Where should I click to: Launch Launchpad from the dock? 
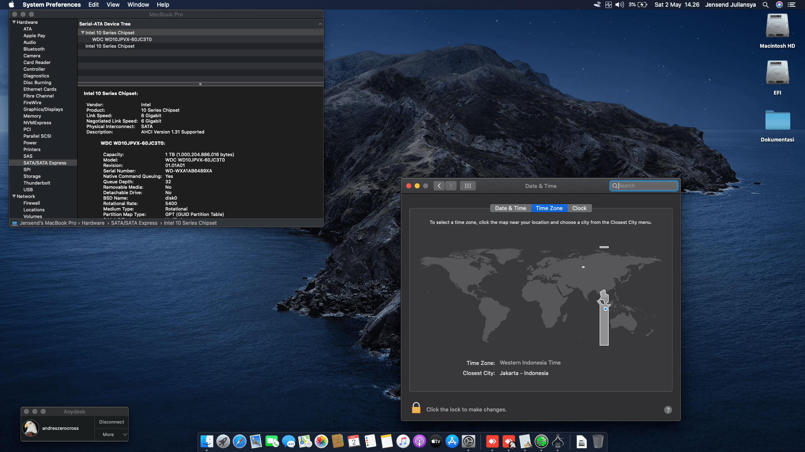pyautogui.click(x=223, y=442)
